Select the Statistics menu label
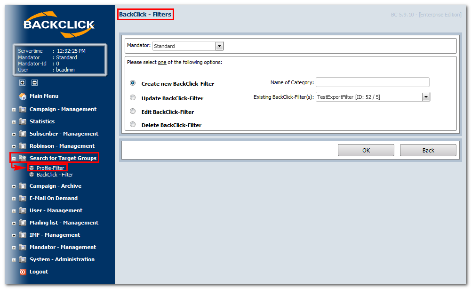The height and width of the screenshot is (289, 471). (x=42, y=121)
